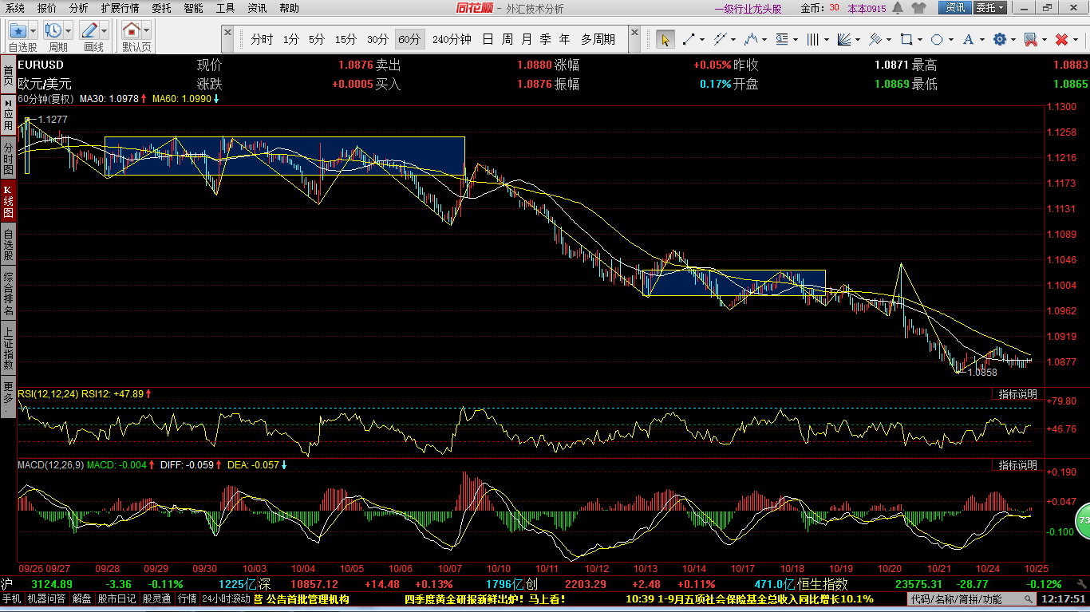Expand the 周期 dropdown arrow
Viewport: 1090px width, 612px height.
pyautogui.click(x=69, y=30)
